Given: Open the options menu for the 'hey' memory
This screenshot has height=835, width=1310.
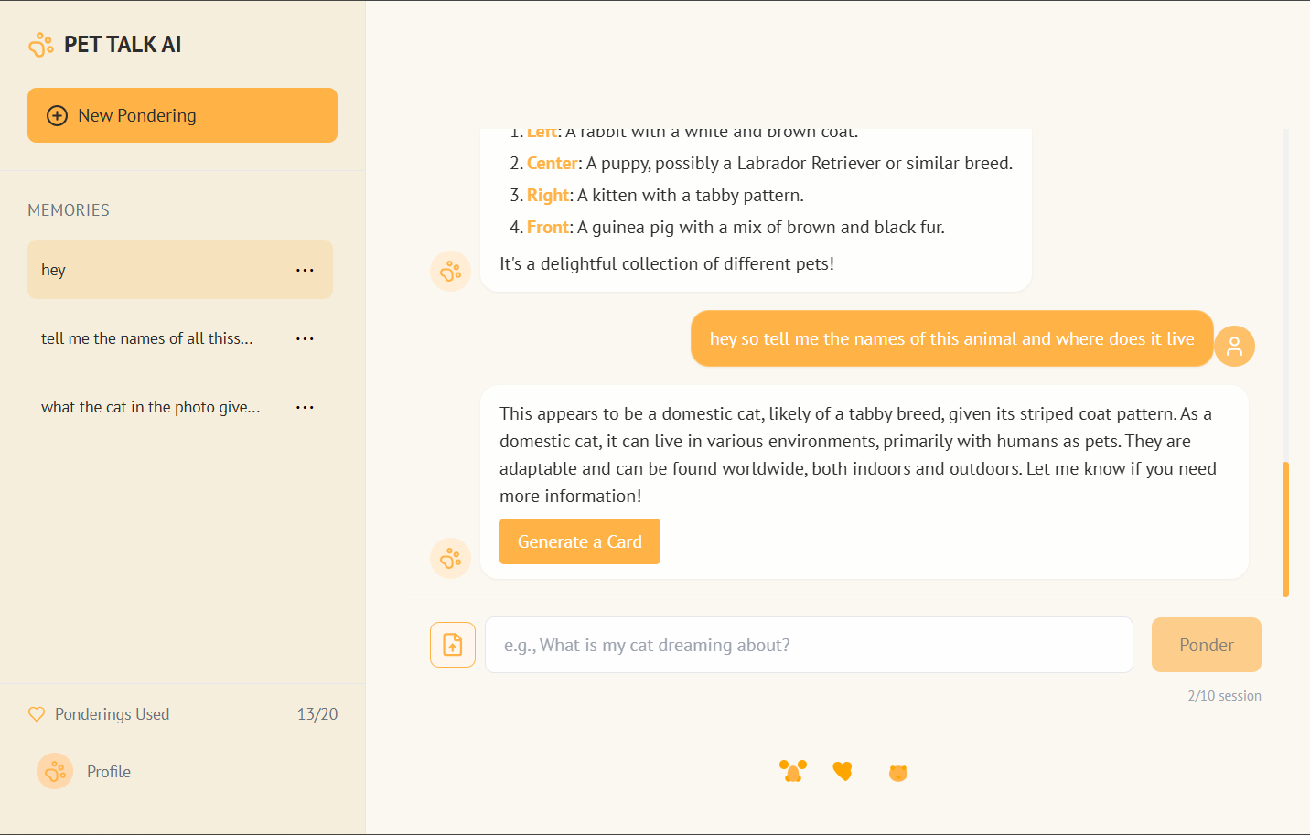Looking at the screenshot, I should coord(305,269).
